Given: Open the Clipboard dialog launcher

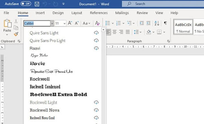Looking at the screenshot, I should tap(19, 41).
